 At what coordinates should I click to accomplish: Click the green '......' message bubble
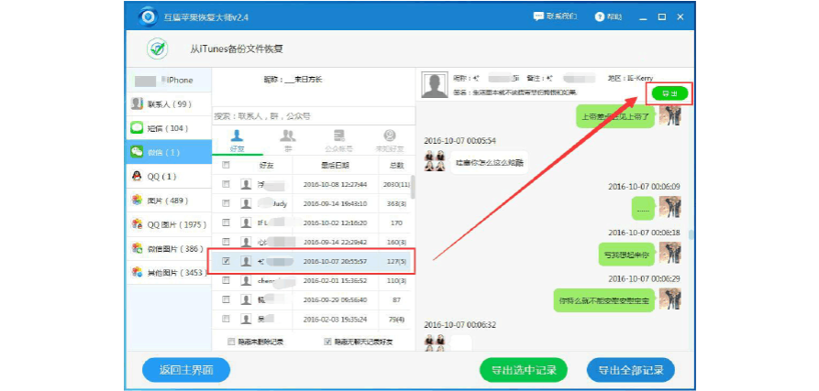644,208
